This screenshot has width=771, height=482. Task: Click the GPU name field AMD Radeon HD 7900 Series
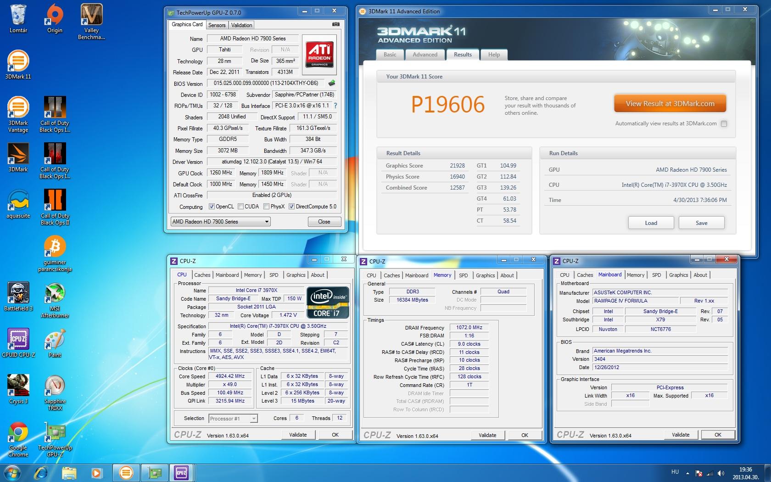(253, 39)
